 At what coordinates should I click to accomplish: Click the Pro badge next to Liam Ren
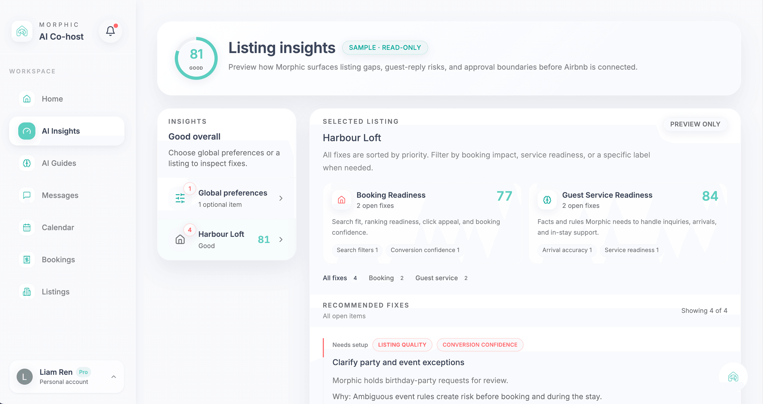point(83,372)
